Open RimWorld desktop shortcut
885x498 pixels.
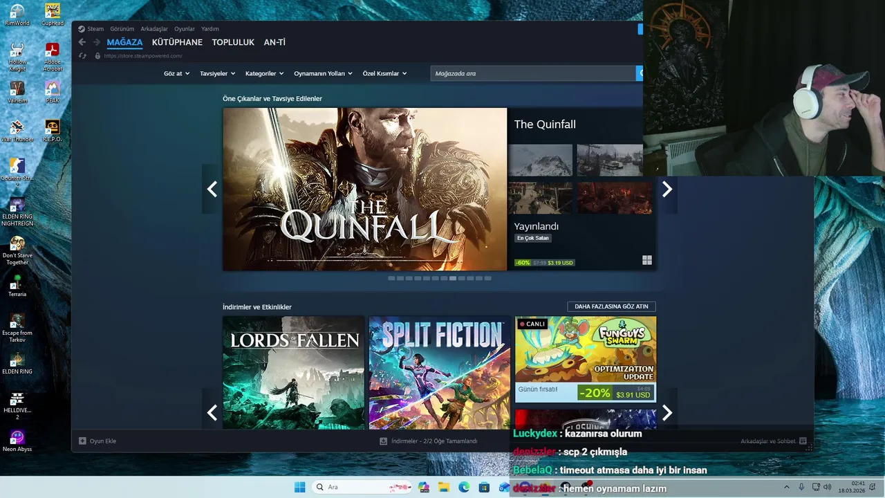click(17, 15)
